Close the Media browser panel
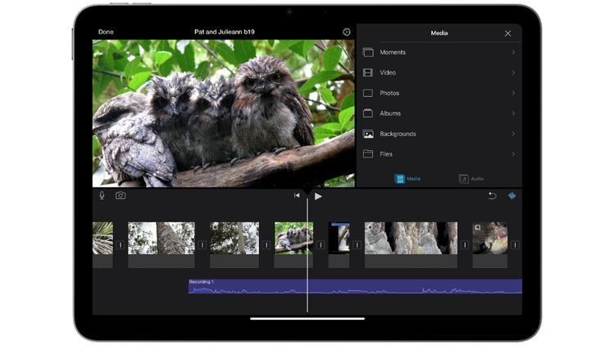 (508, 34)
